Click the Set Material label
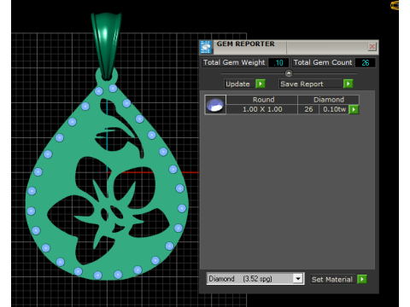This screenshot has width=410, height=307. coord(332,280)
